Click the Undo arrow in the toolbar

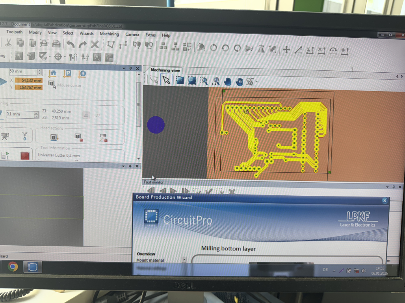[71, 44]
